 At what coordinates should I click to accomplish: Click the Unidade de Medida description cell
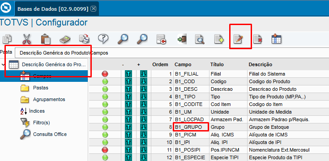tap(288, 112)
